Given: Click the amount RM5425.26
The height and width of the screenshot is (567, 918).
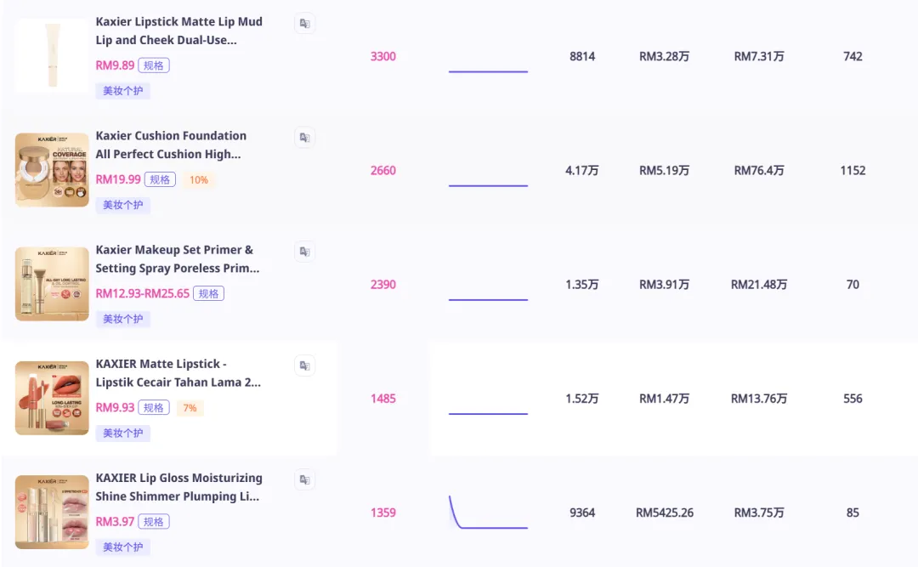Looking at the screenshot, I should coord(665,513).
